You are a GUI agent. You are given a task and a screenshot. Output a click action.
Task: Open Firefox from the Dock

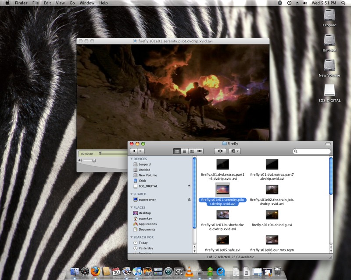(96, 271)
